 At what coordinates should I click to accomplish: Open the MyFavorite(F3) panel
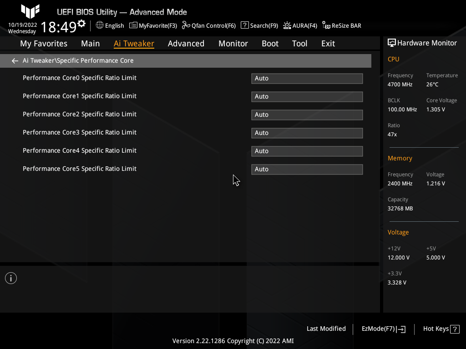coord(153,25)
